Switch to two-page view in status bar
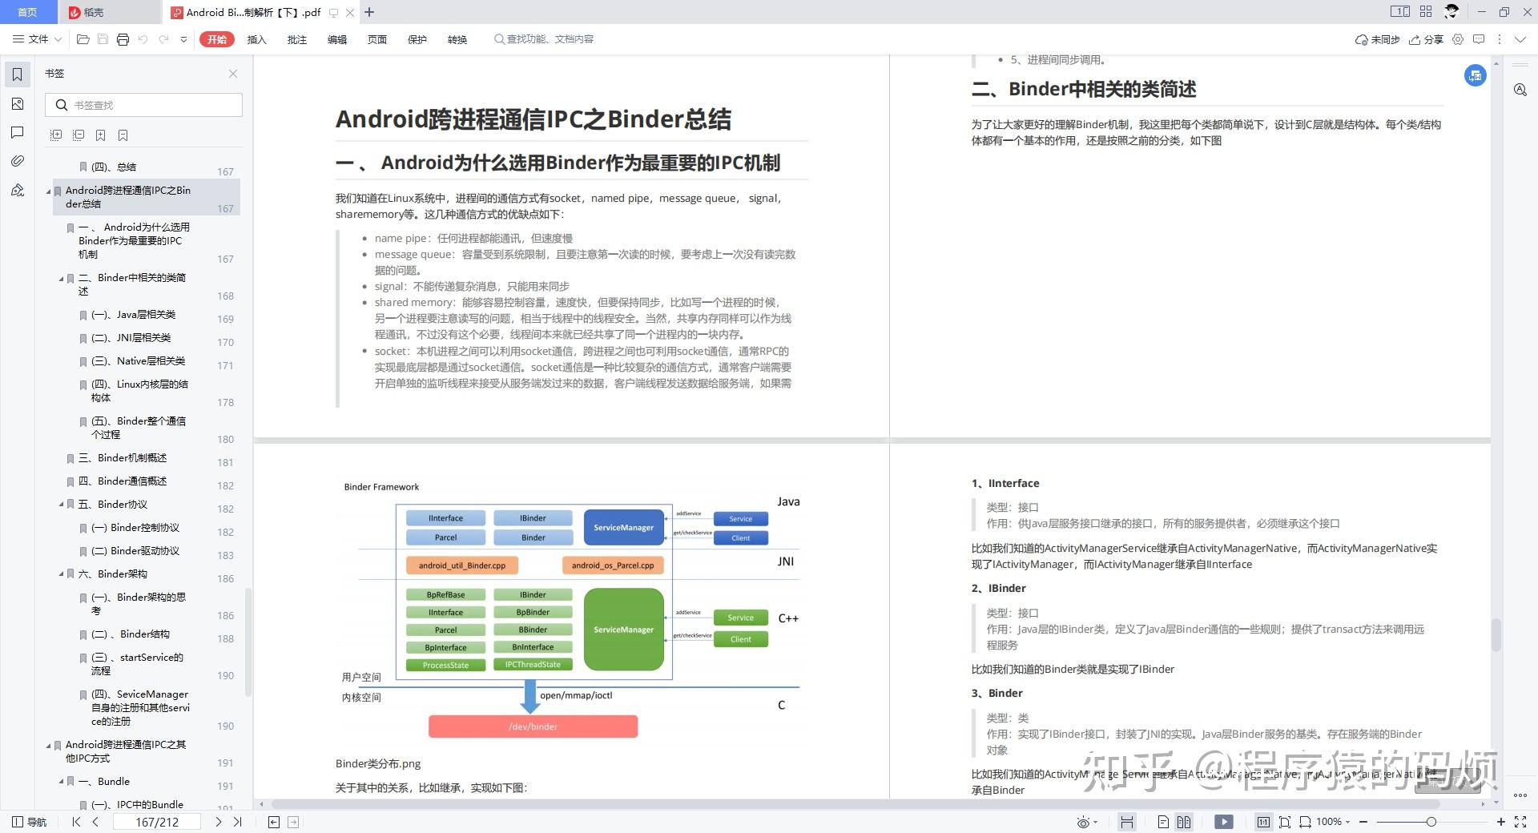The width and height of the screenshot is (1538, 833). click(x=1184, y=821)
